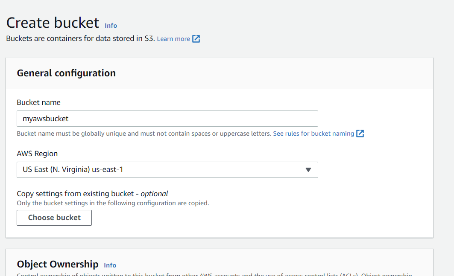Open the Info help link beside Object Ownership
This screenshot has height=276, width=454.
110,265
